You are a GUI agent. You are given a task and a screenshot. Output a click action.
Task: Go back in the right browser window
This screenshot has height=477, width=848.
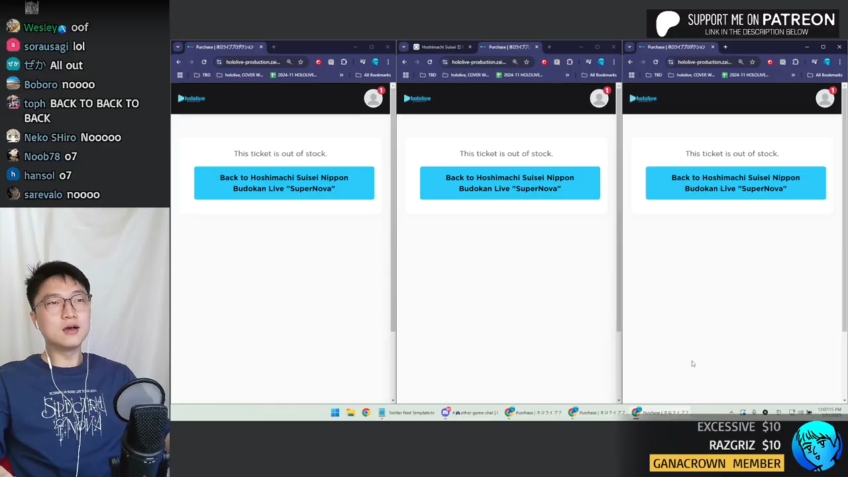[x=631, y=62]
